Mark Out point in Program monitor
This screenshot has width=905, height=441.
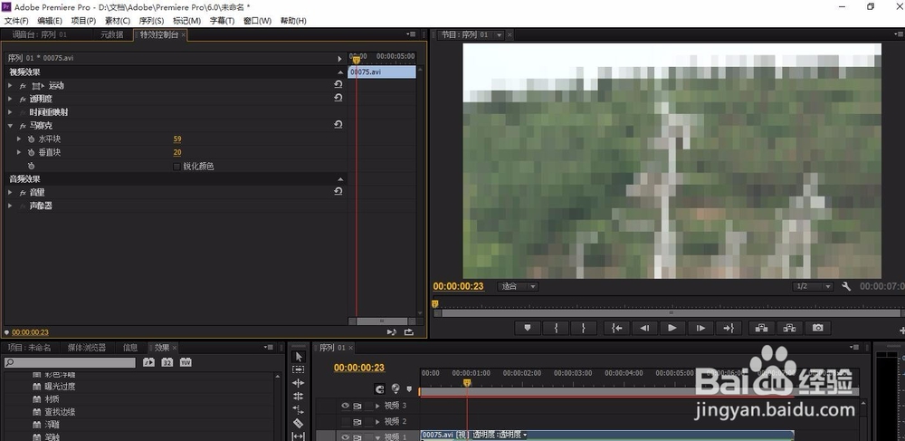coord(584,328)
